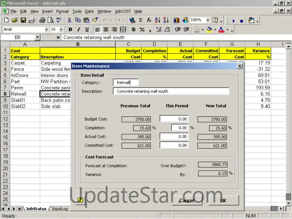Click the yellow help icon in dialog
Viewport: 292px width, 219px height.
point(80,200)
